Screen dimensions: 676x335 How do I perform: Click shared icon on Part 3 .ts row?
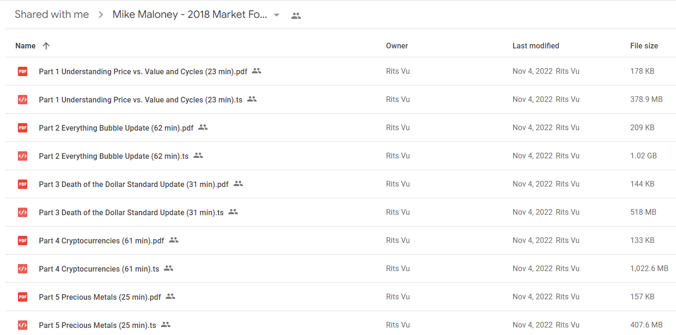pyautogui.click(x=233, y=212)
